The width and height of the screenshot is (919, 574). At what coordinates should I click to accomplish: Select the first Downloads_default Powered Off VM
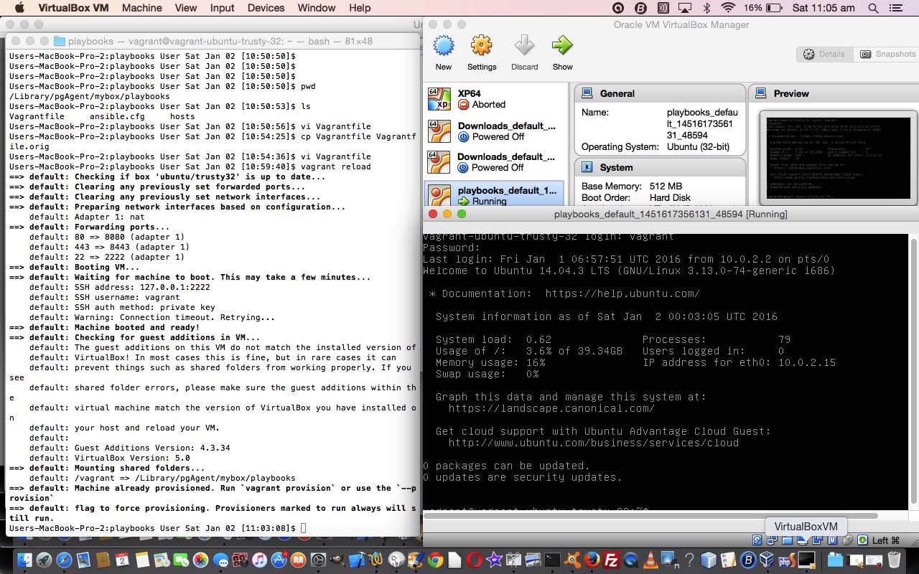tap(494, 131)
